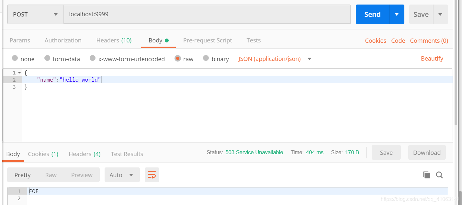
Task: Open the Comments (0) link
Action: pyautogui.click(x=429, y=40)
